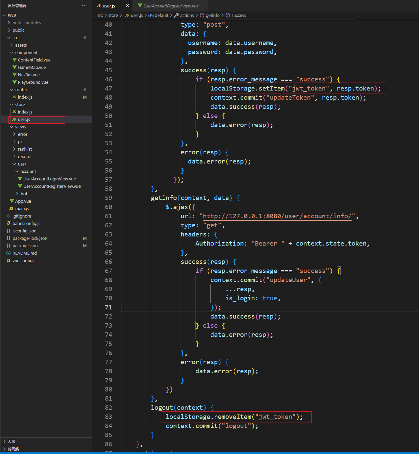
Task: Click the 资源管理器 explorer panel title
Action: click(17, 6)
